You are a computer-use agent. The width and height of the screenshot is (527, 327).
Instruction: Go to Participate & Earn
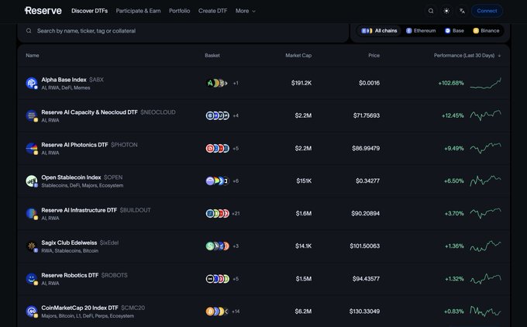click(138, 11)
